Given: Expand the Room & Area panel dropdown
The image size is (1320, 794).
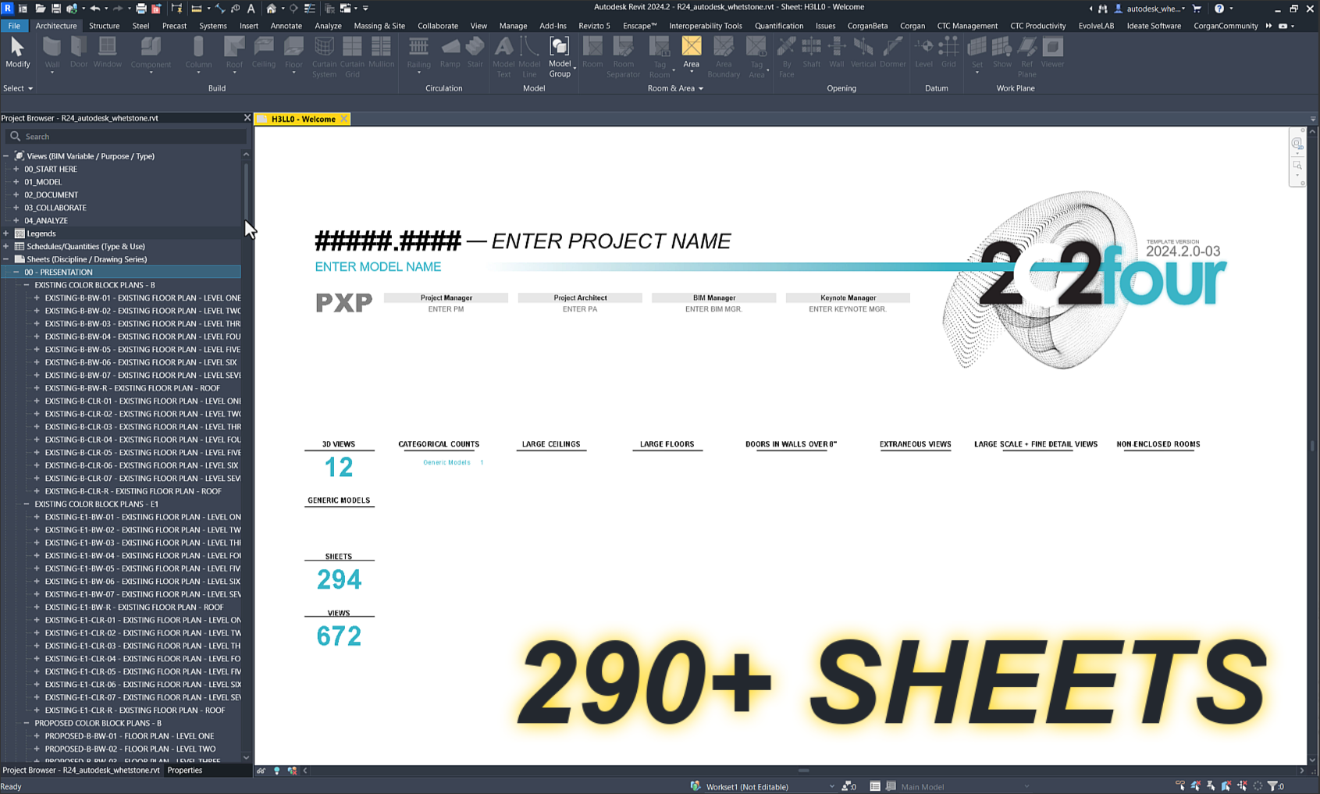Looking at the screenshot, I should (x=675, y=88).
